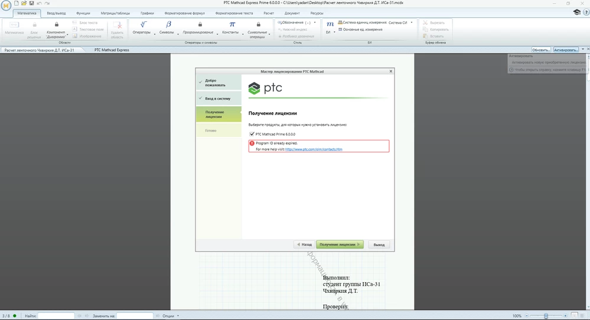Click the Undo arrow icon

(x=39, y=3)
